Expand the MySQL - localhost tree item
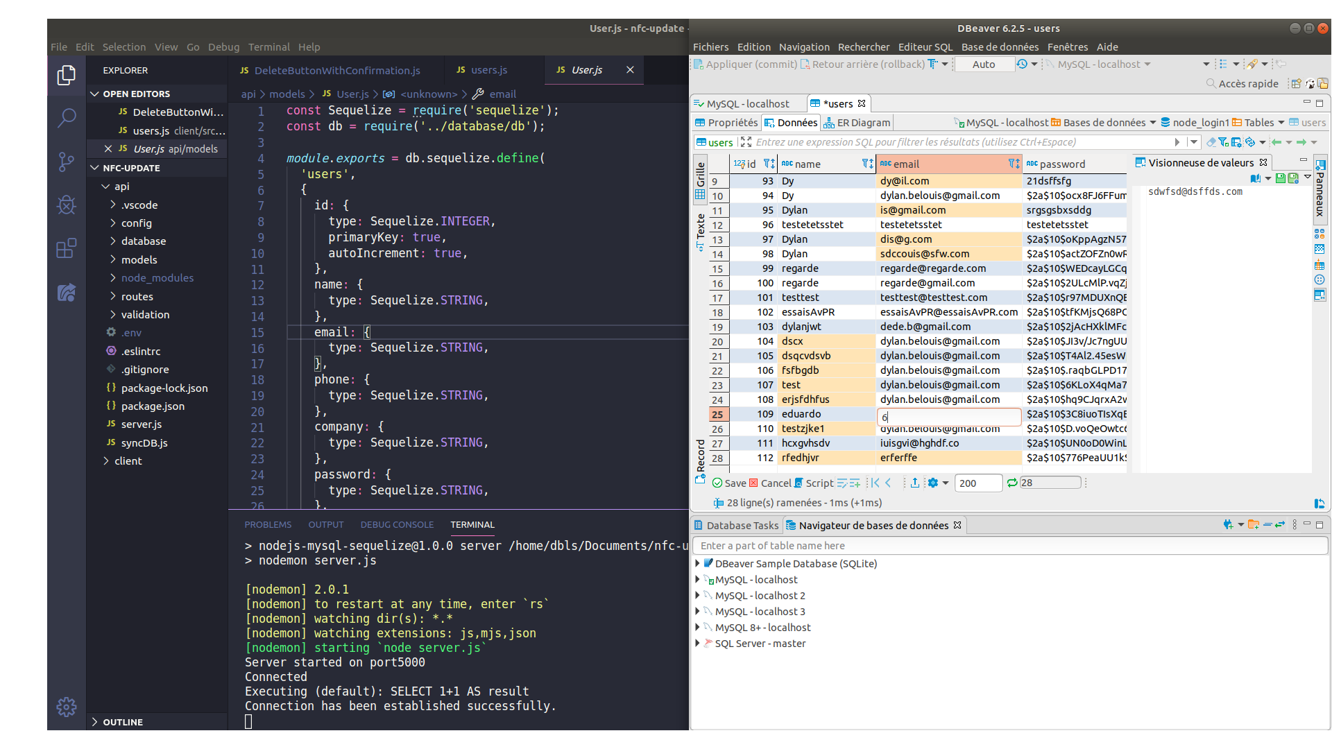1332x749 pixels. [x=699, y=579]
